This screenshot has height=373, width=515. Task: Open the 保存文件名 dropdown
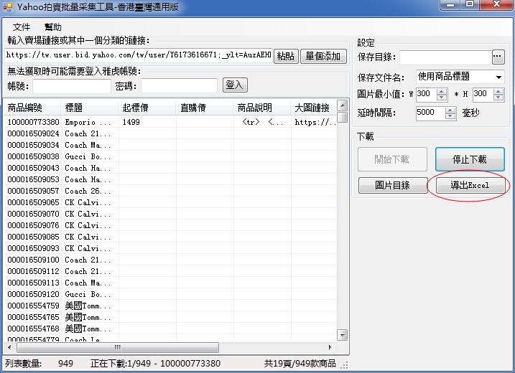pos(460,77)
